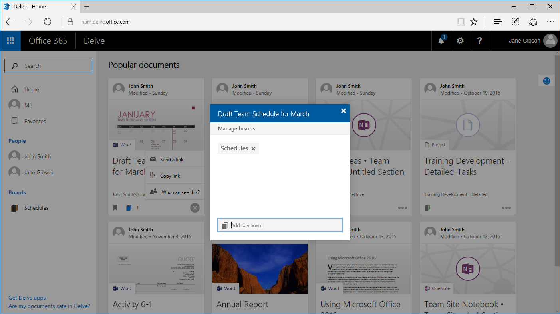Close the Draft Team Schedule dialog
This screenshot has width=560, height=314.
[x=343, y=111]
